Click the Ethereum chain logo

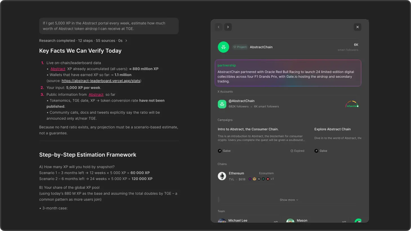[222, 176]
